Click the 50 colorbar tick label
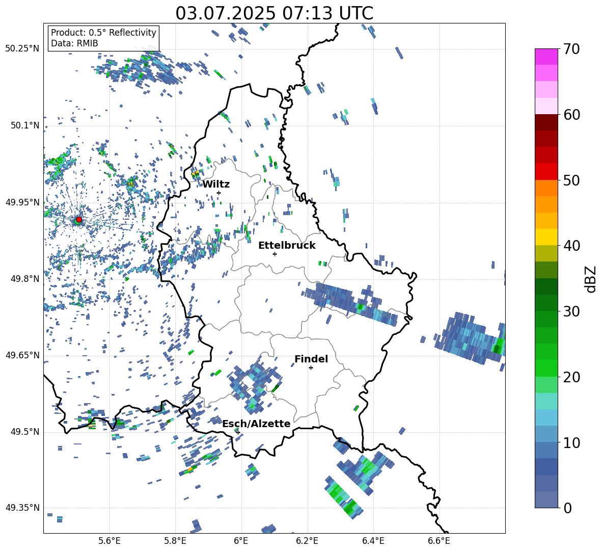 [571, 180]
